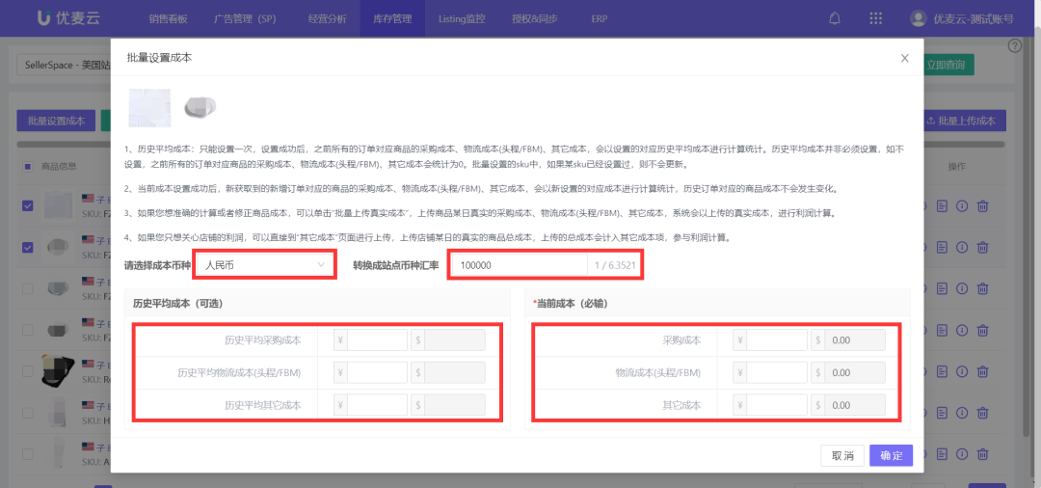
Task: Click the ¥ field for 历史平均物流成本(头程/FBM)
Action: click(x=377, y=372)
